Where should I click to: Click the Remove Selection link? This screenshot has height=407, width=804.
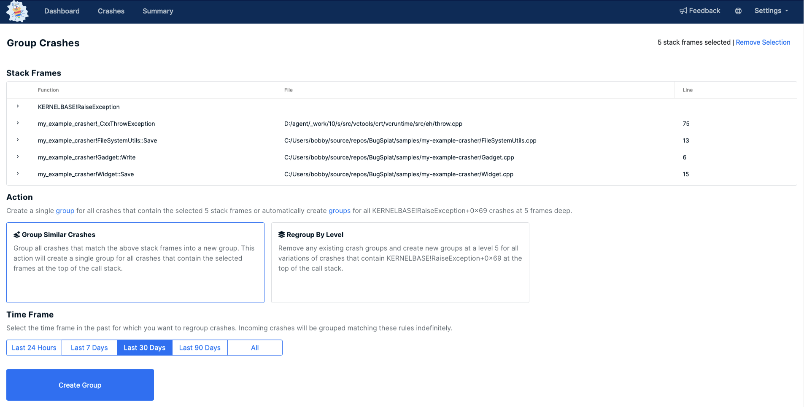[763, 42]
